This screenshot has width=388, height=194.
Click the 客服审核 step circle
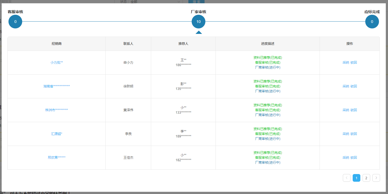15,22
